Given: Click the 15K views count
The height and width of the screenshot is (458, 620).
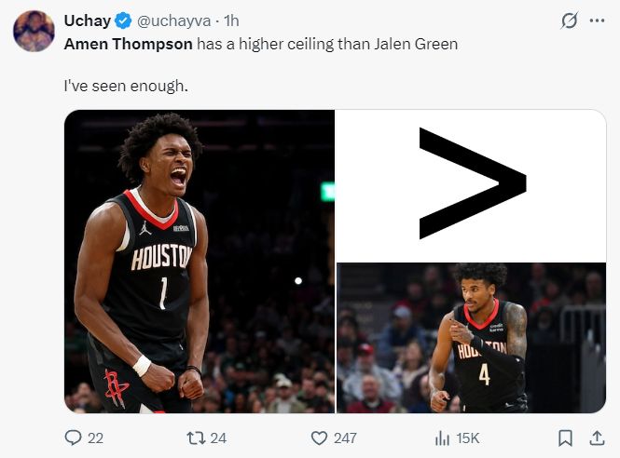Looking at the screenshot, I should (467, 438).
